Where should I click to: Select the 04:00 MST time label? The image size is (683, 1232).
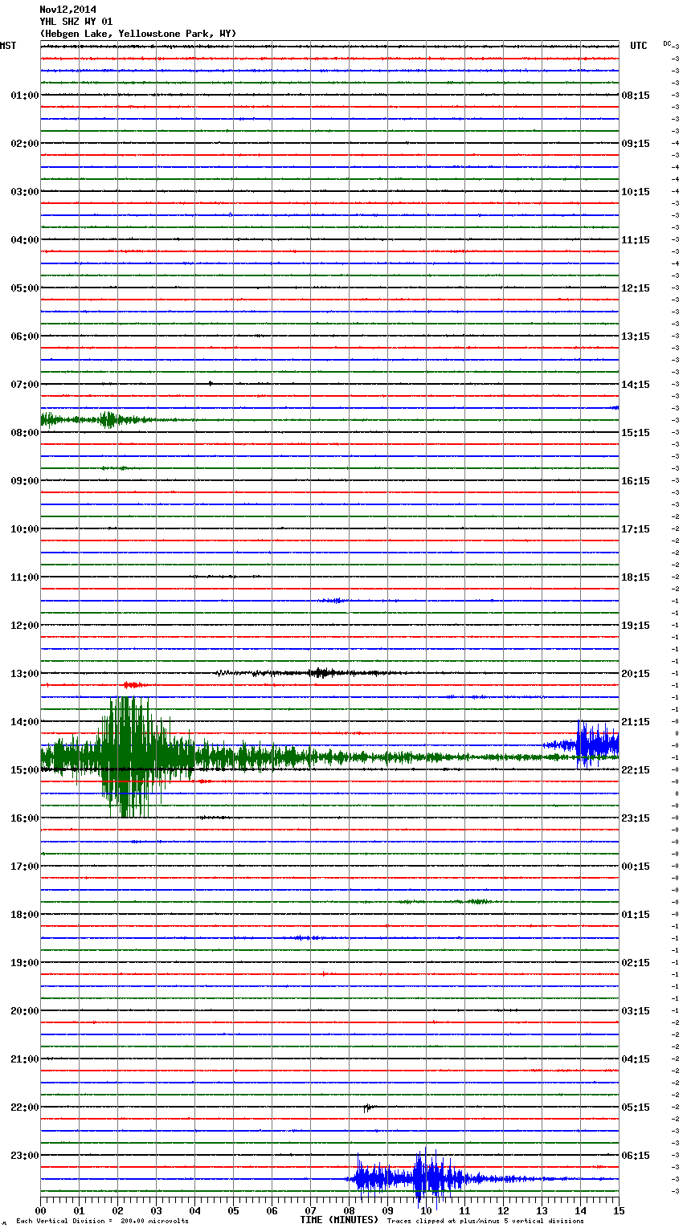(24, 240)
